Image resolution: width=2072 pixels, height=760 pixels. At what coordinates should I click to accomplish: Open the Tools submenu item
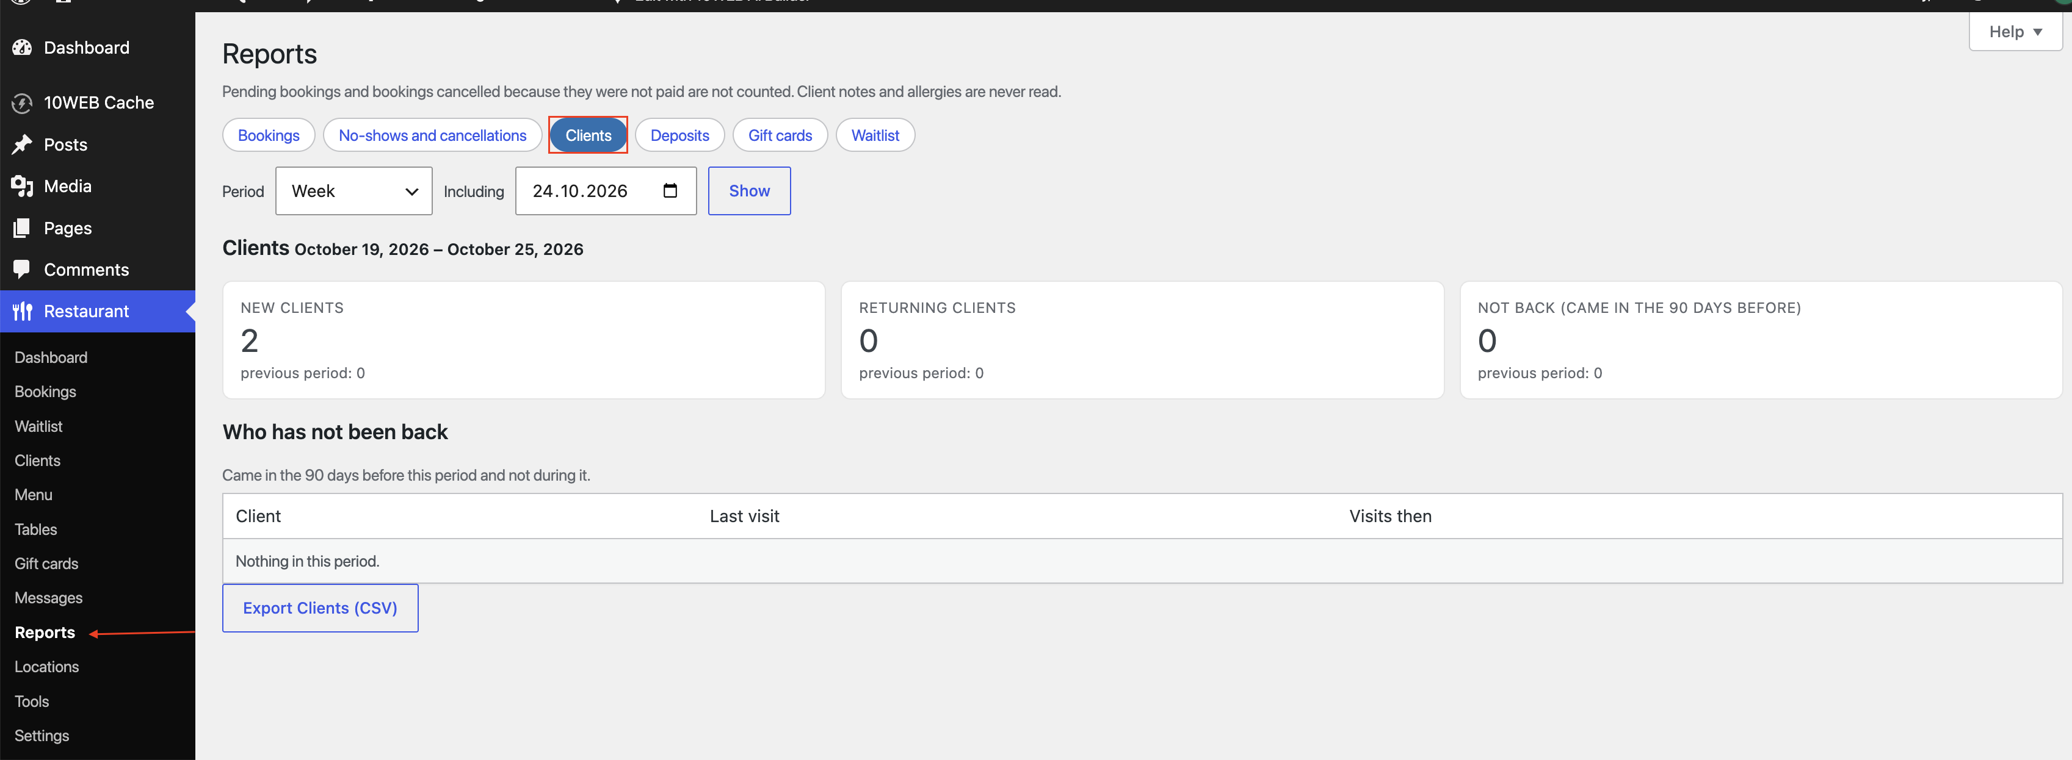pyautogui.click(x=31, y=701)
